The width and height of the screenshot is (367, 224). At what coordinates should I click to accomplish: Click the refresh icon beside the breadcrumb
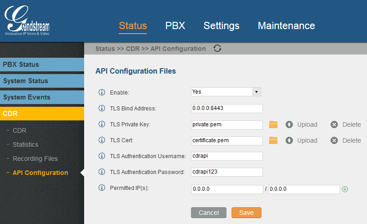(217, 49)
